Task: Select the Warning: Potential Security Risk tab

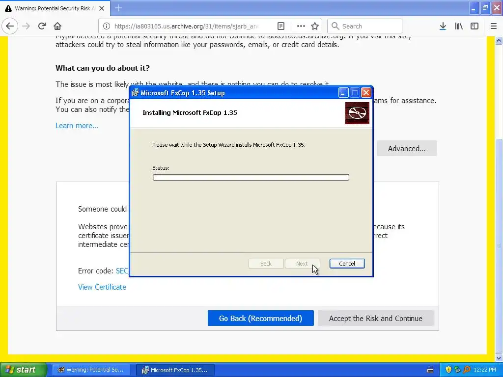Action: 55,8
